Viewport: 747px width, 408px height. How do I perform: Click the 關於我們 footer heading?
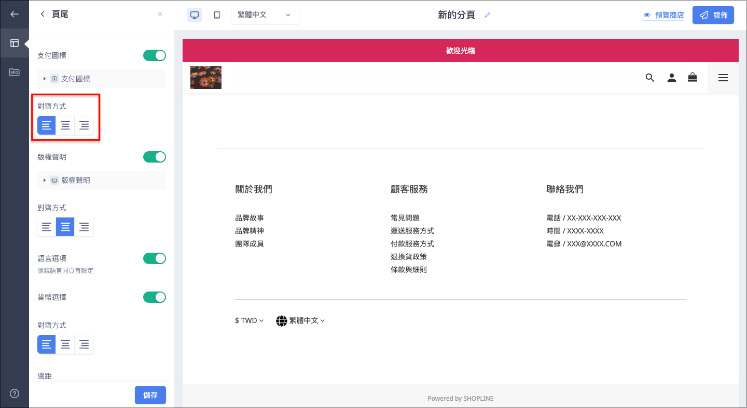254,190
